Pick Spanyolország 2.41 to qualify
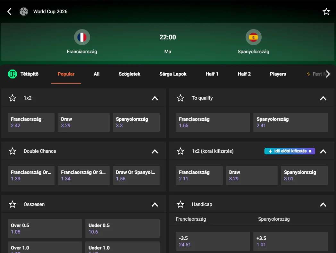Image resolution: width=336 pixels, height=253 pixels. (290, 122)
